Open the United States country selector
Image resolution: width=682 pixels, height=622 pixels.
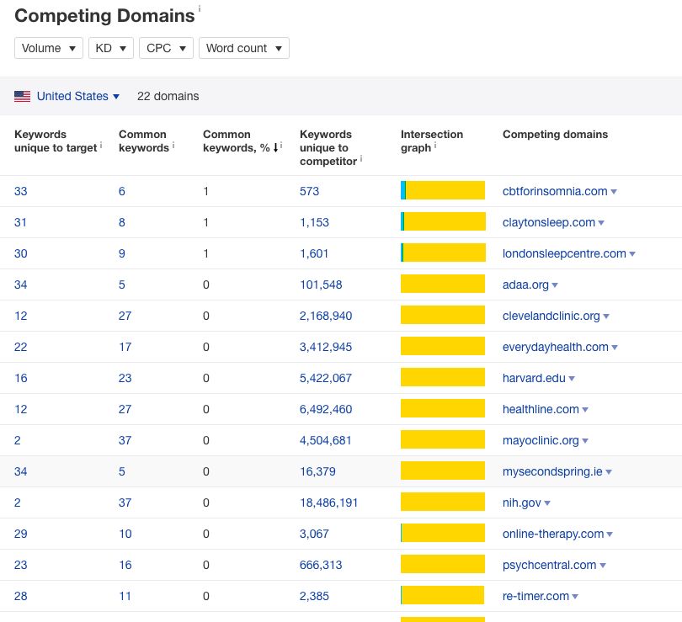[x=77, y=96]
